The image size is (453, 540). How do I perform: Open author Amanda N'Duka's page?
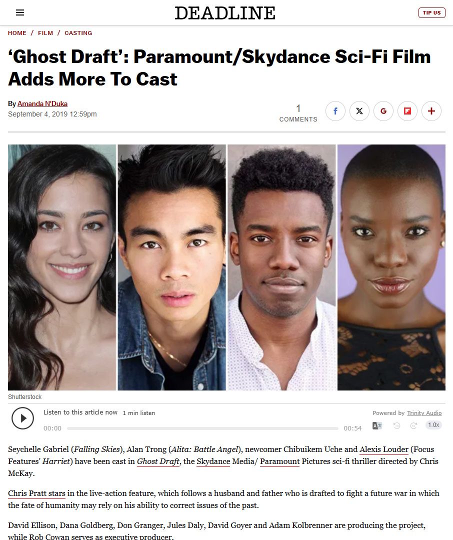click(42, 103)
